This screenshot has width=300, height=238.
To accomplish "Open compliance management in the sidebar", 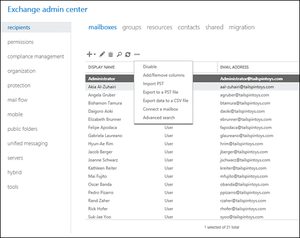I will point(36,56).
